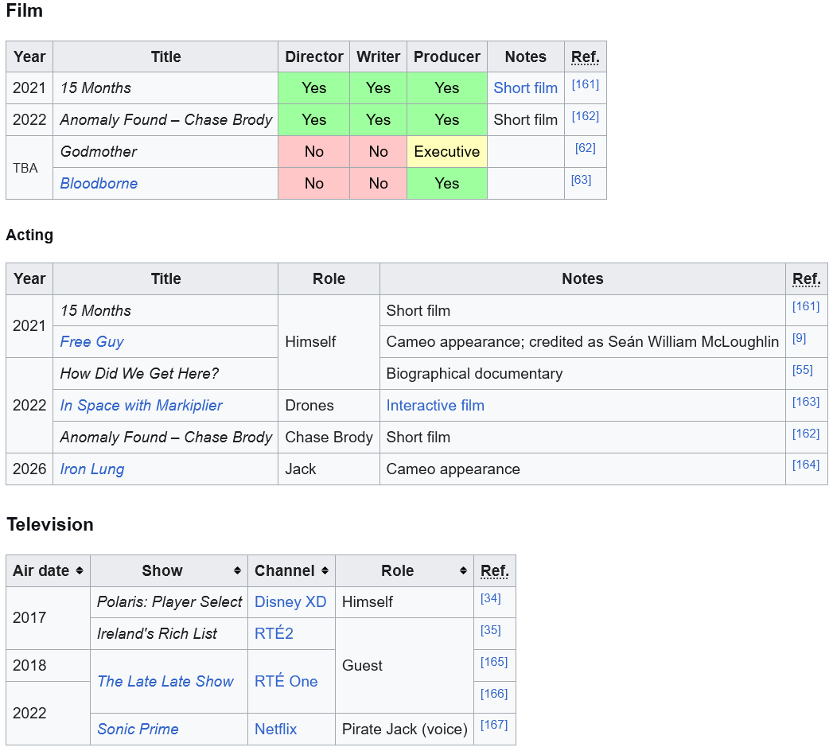Click the Television section heading
Viewport: 829px width, 751px height.
coord(50,524)
